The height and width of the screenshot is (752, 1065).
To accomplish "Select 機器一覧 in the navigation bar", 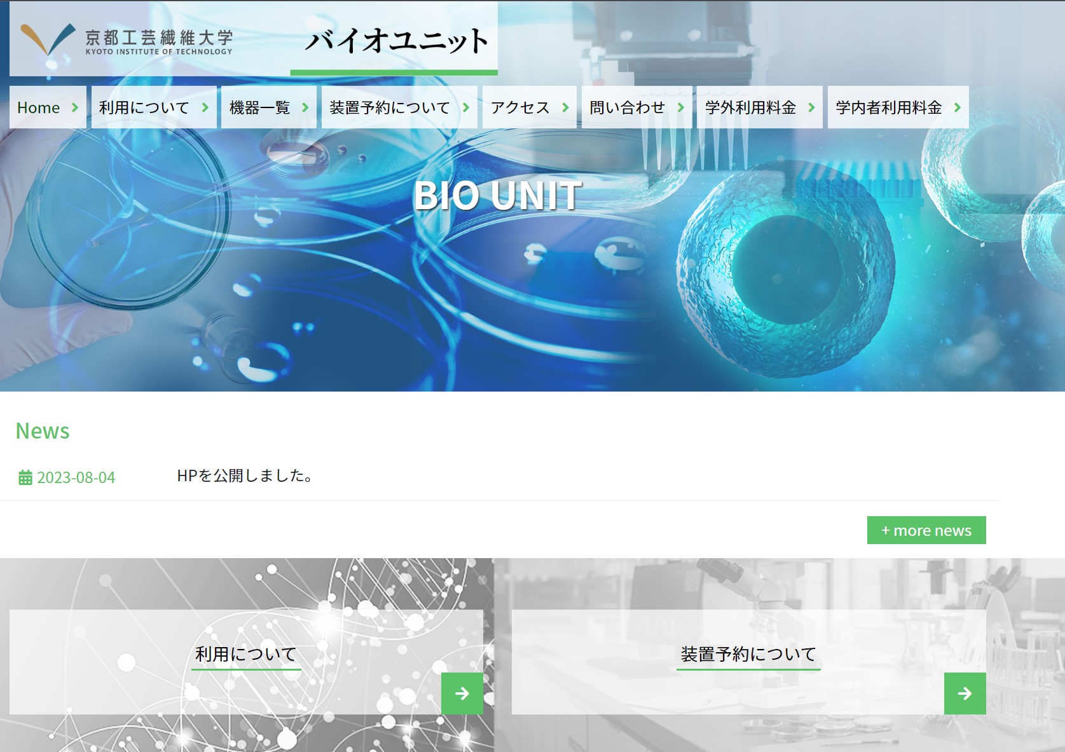I will (x=269, y=107).
